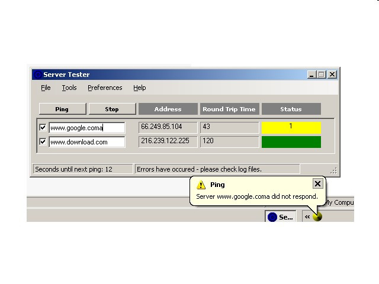Select the Server Tester taskbar button
Screen dimensions: 379x284
280,217
